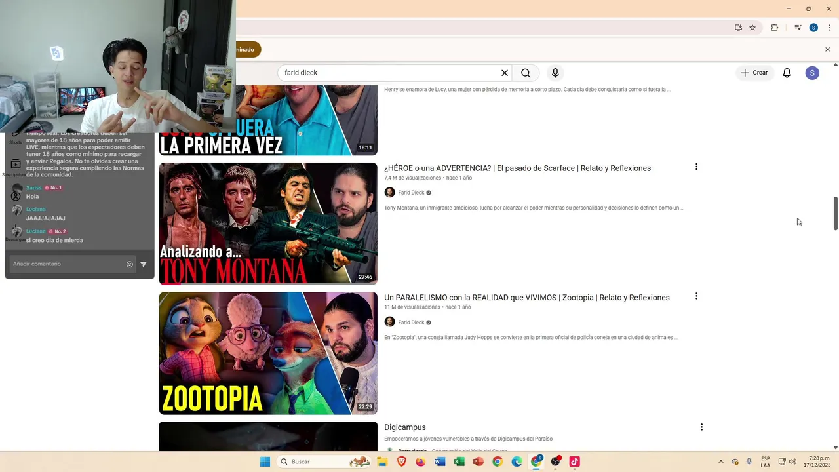Send the comment with the paper plane icon
Screen dimensions: 839x472
(144, 264)
